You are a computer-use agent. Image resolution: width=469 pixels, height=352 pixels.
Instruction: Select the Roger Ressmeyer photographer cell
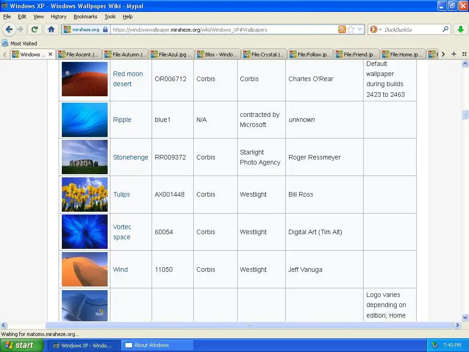[324, 157]
